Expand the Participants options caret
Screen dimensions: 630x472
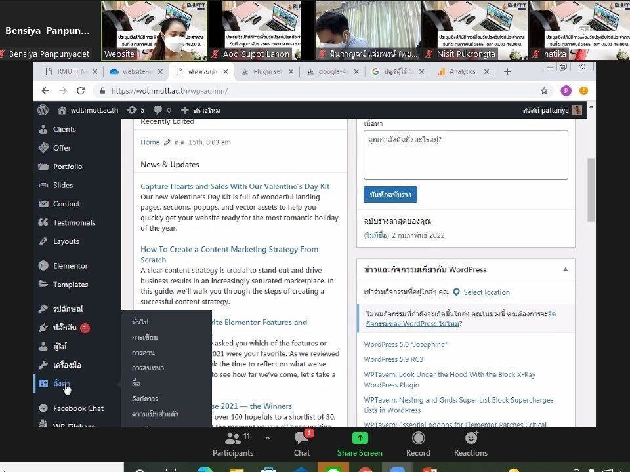(x=268, y=438)
